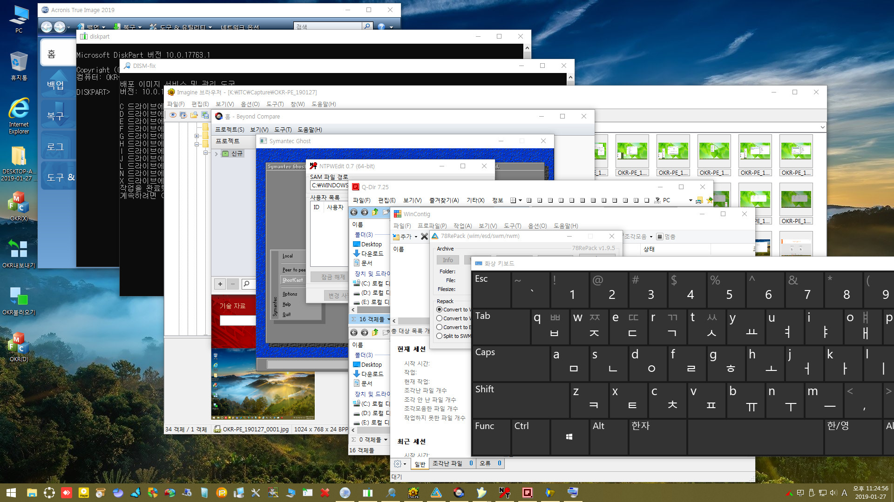This screenshot has height=502, width=894.
Task: Click the WinContig list horizontal scrollbar
Action: [x=410, y=321]
